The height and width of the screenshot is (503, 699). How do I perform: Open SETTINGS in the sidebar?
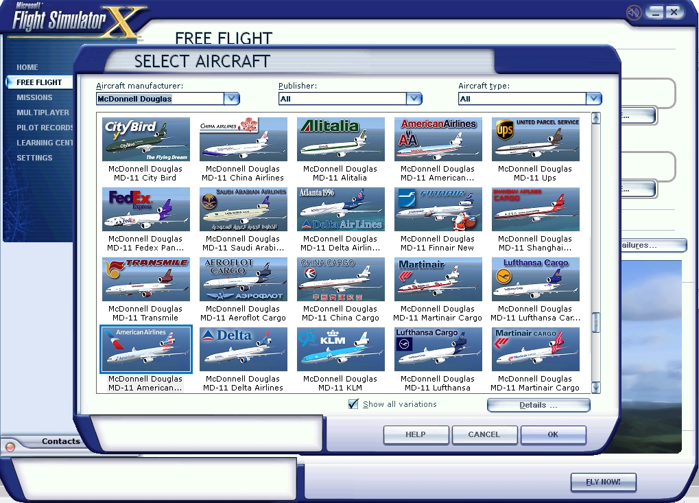pyautogui.click(x=34, y=158)
